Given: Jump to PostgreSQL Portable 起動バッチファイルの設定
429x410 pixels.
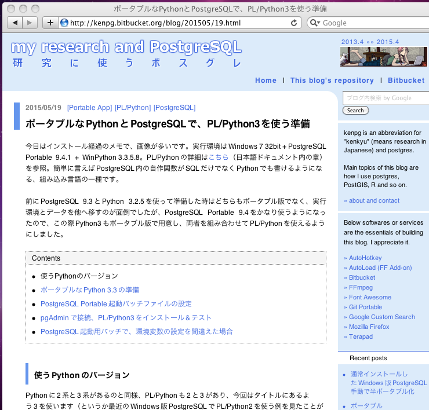Looking at the screenshot, I should click(x=116, y=304).
